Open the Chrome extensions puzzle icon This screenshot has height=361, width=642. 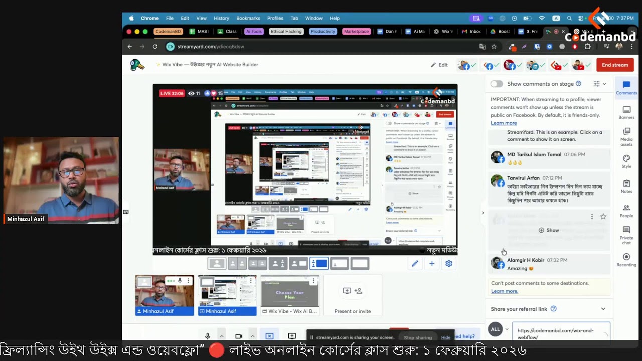click(x=588, y=47)
